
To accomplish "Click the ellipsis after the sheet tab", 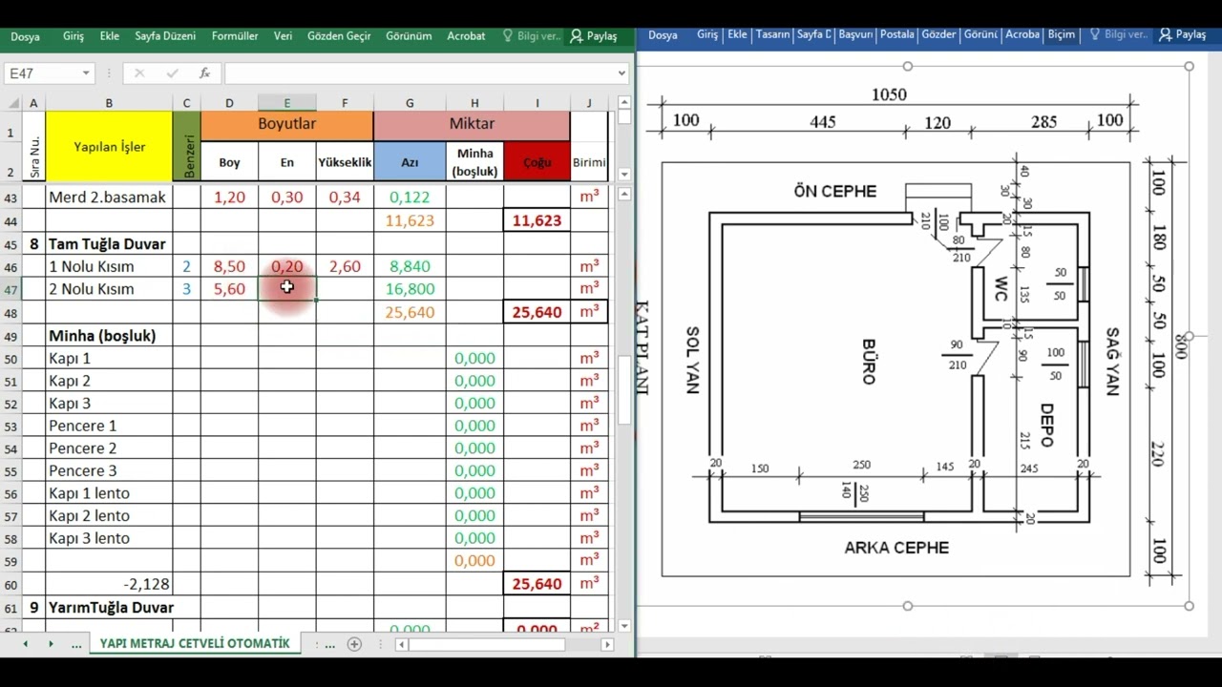I will pyautogui.click(x=329, y=644).
